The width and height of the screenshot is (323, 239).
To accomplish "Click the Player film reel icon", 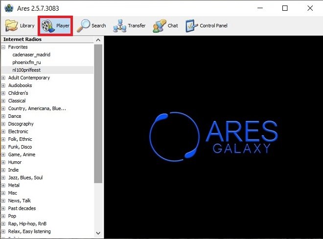I will pyautogui.click(x=48, y=26).
